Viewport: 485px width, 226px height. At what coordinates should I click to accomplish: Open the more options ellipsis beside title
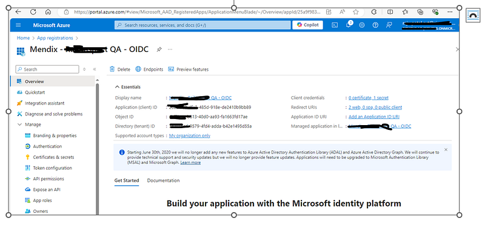pyautogui.click(x=170, y=50)
